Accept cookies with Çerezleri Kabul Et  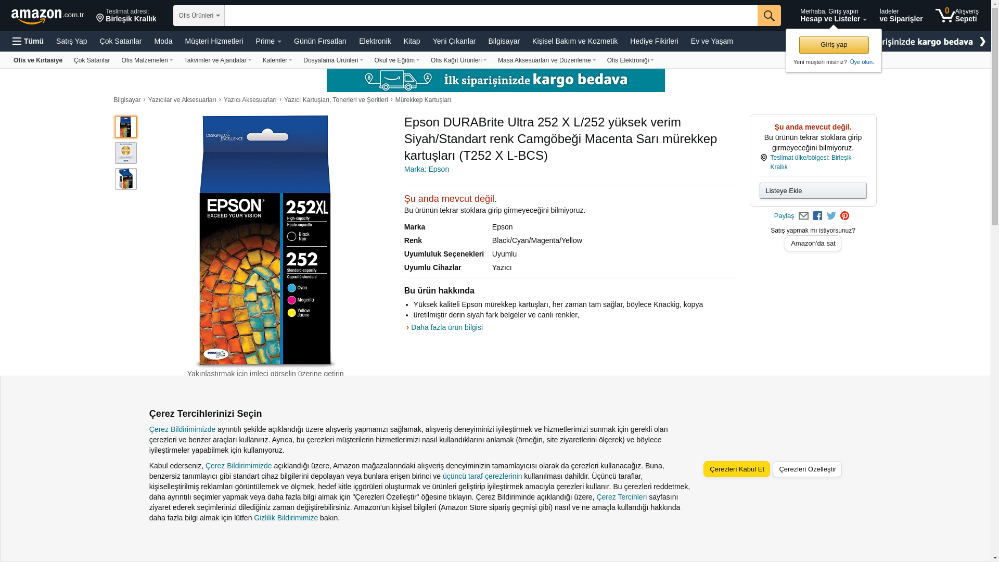click(x=736, y=469)
